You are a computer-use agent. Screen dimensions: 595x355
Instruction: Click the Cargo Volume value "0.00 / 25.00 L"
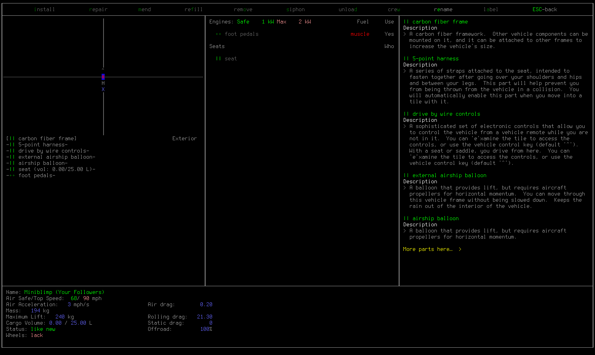click(x=70, y=323)
